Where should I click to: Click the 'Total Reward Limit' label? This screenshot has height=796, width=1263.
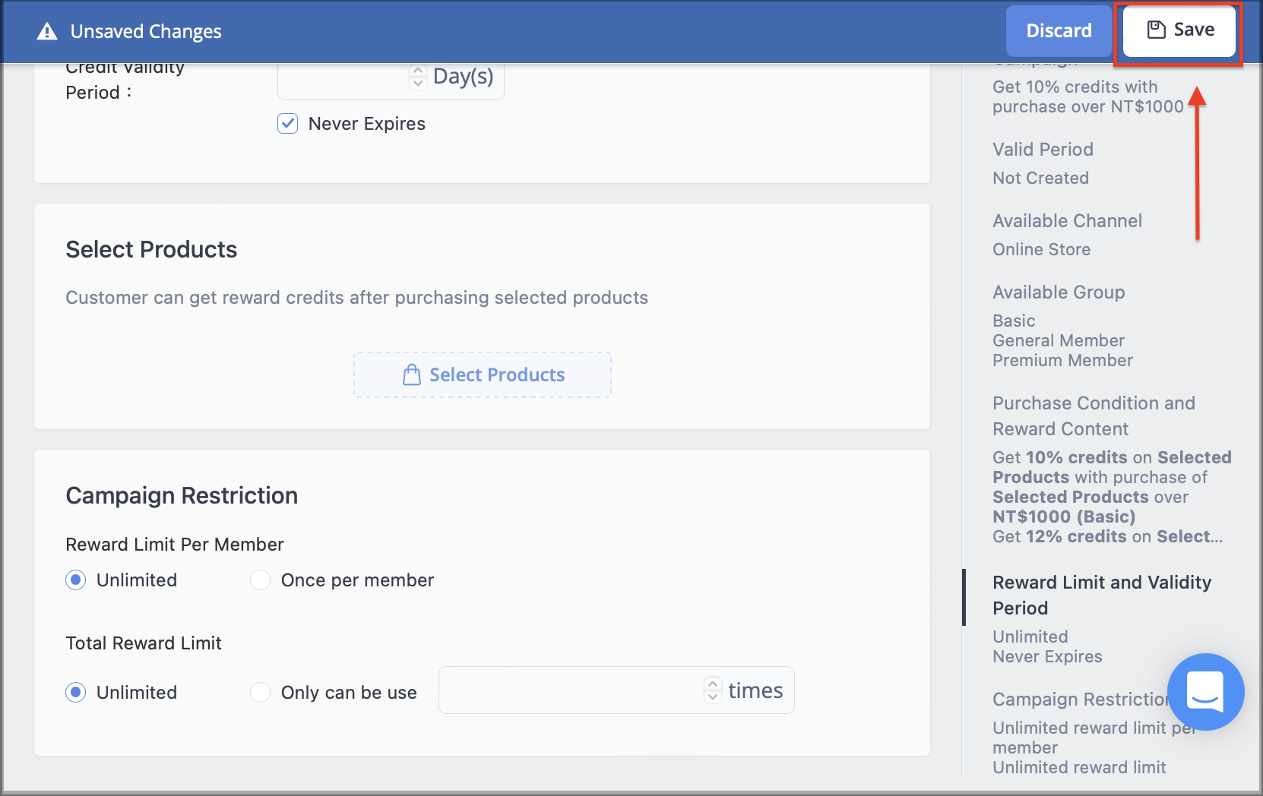tap(144, 643)
